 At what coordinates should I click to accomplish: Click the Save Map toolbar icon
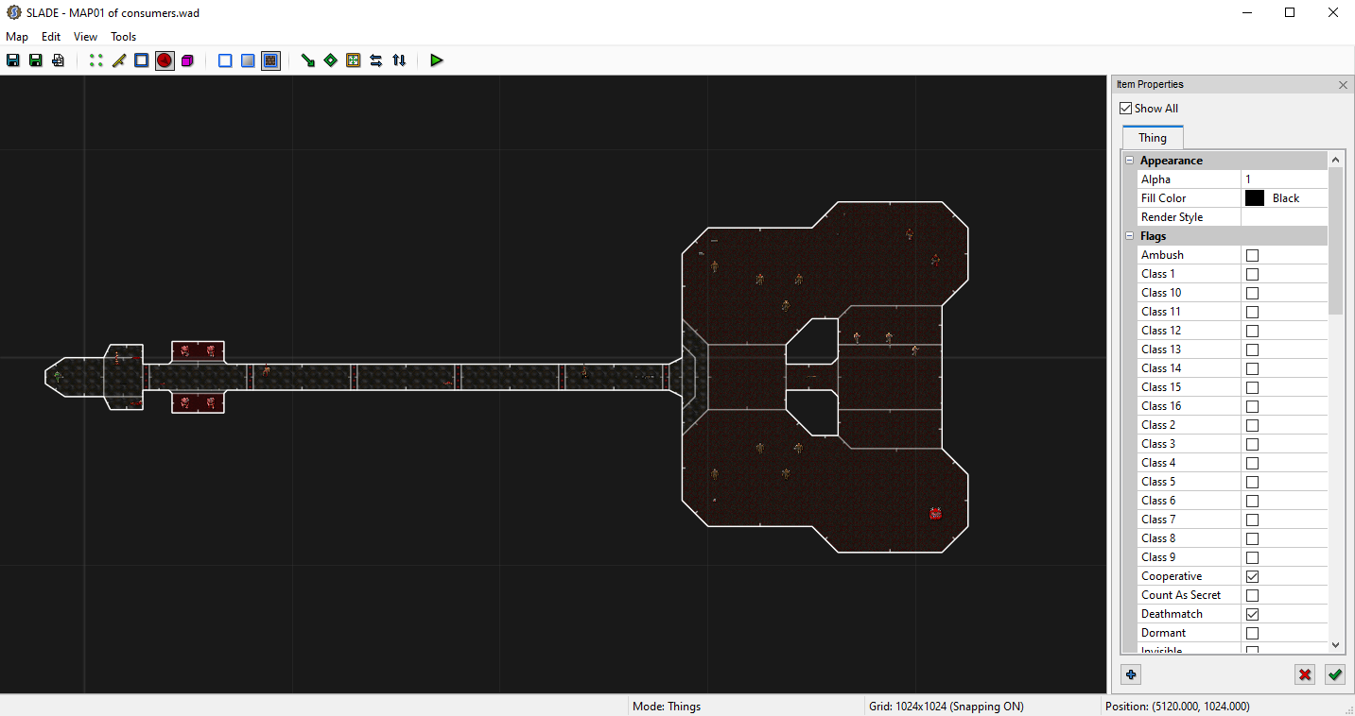pyautogui.click(x=13, y=60)
